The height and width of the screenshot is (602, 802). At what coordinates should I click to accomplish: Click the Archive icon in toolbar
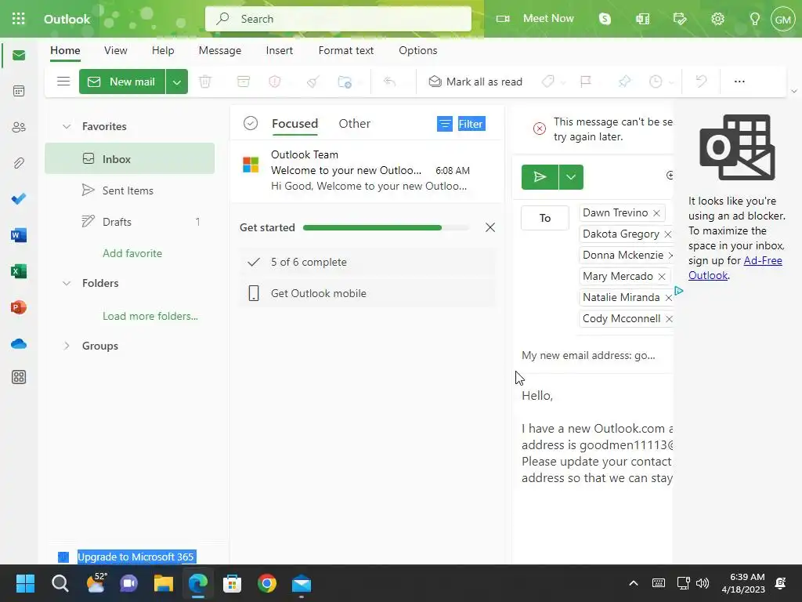click(244, 82)
